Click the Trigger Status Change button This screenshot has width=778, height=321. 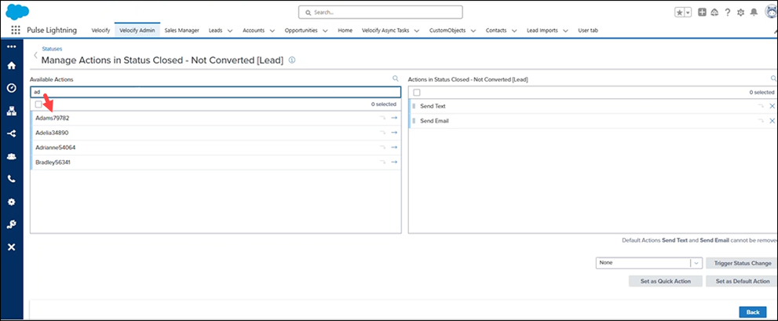tap(742, 263)
